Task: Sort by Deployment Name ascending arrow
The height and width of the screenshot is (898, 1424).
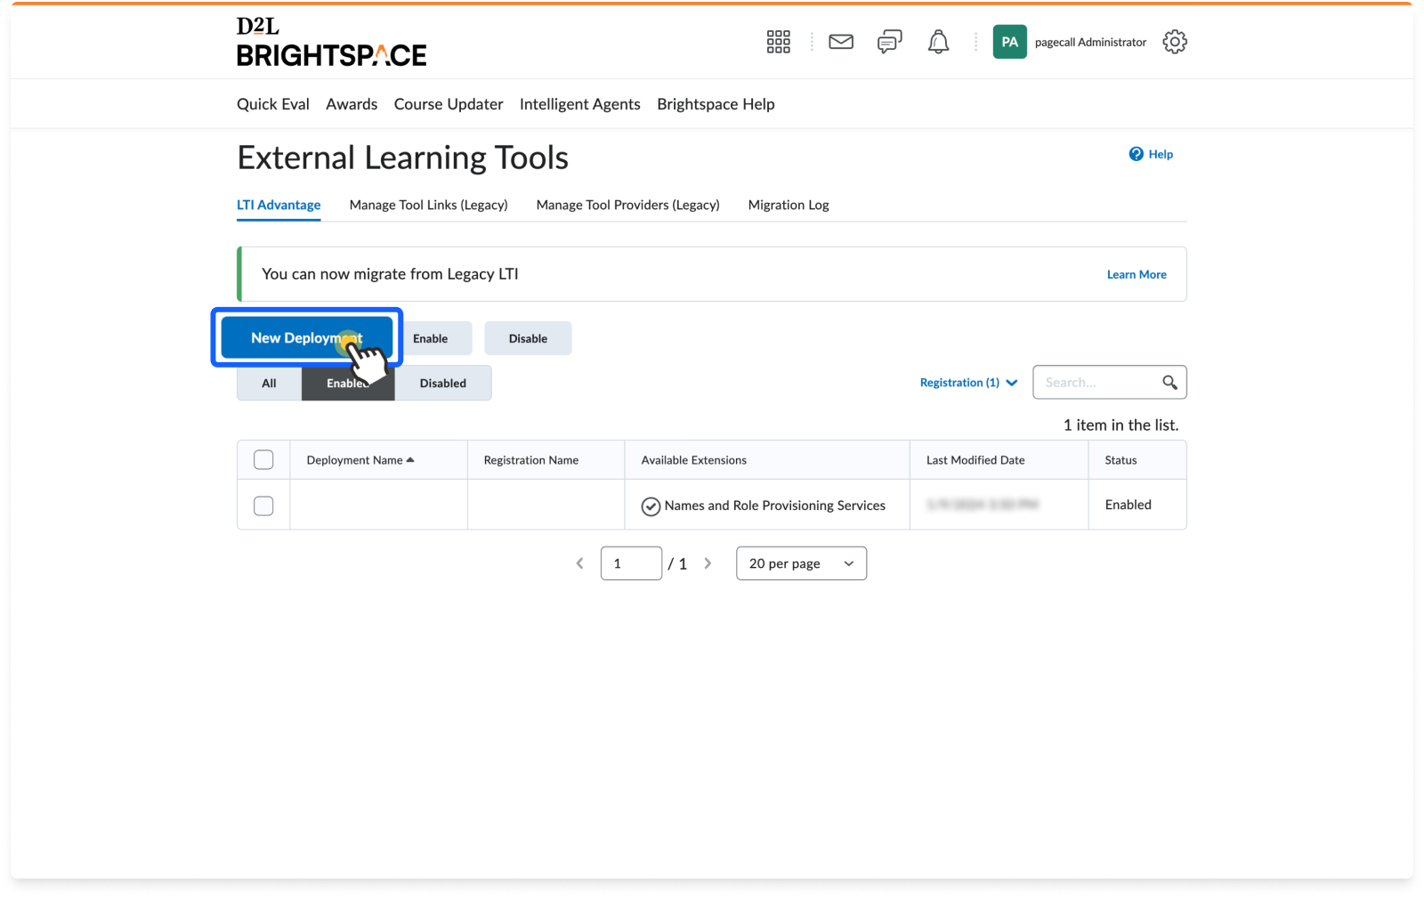Action: point(410,460)
